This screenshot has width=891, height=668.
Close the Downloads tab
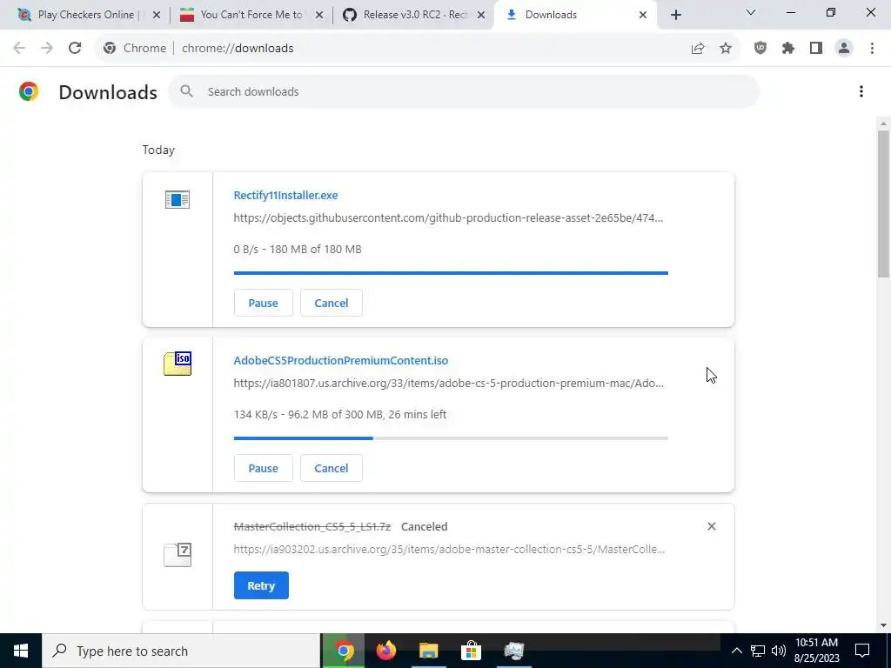(643, 15)
